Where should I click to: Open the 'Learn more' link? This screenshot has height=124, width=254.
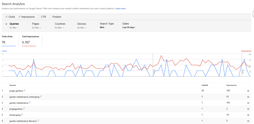click(120, 9)
